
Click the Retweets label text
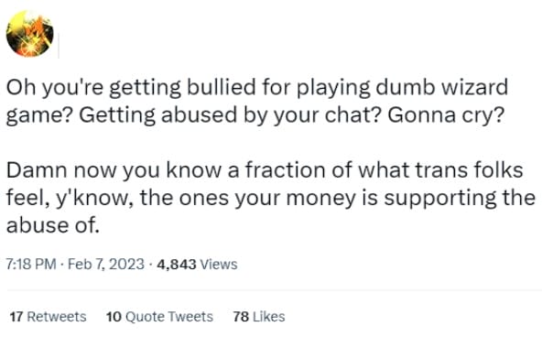coord(57,316)
